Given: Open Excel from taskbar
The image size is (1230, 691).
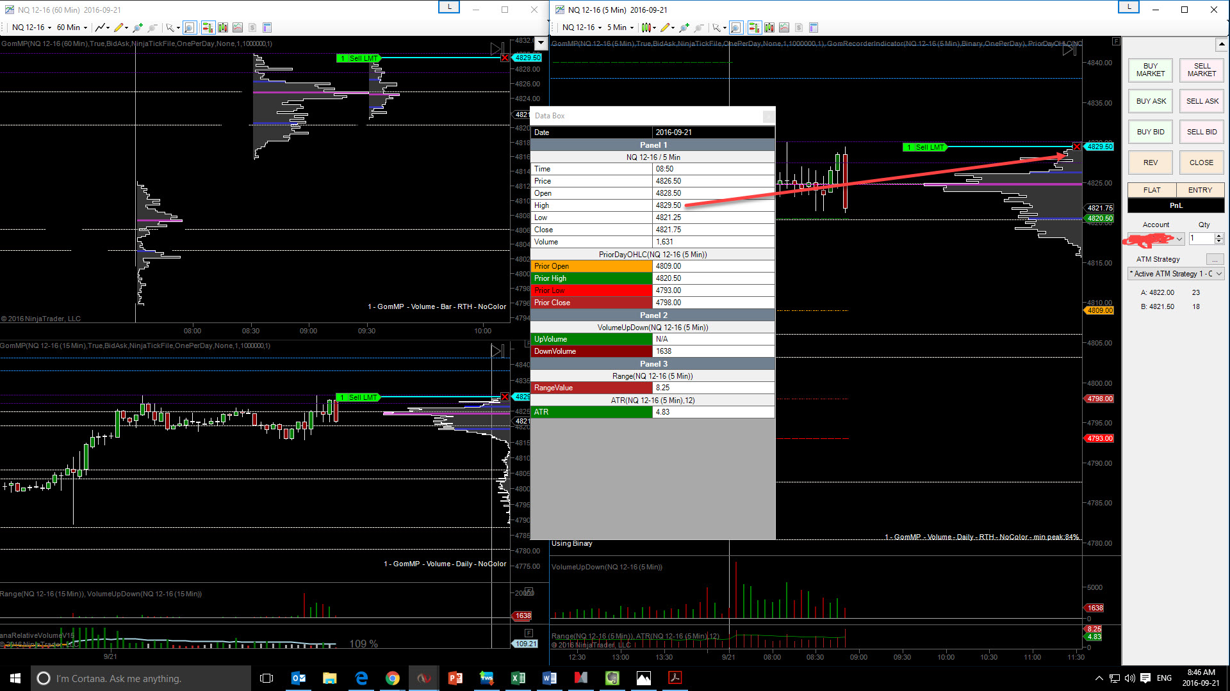Looking at the screenshot, I should click(x=518, y=678).
